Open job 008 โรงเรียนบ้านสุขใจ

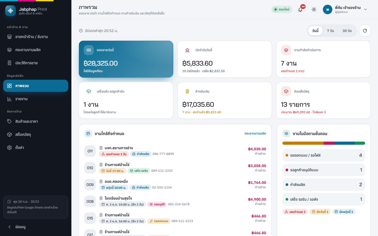tap(175, 201)
